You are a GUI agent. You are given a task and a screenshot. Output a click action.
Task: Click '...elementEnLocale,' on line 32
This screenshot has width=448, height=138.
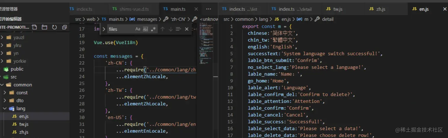(142, 131)
